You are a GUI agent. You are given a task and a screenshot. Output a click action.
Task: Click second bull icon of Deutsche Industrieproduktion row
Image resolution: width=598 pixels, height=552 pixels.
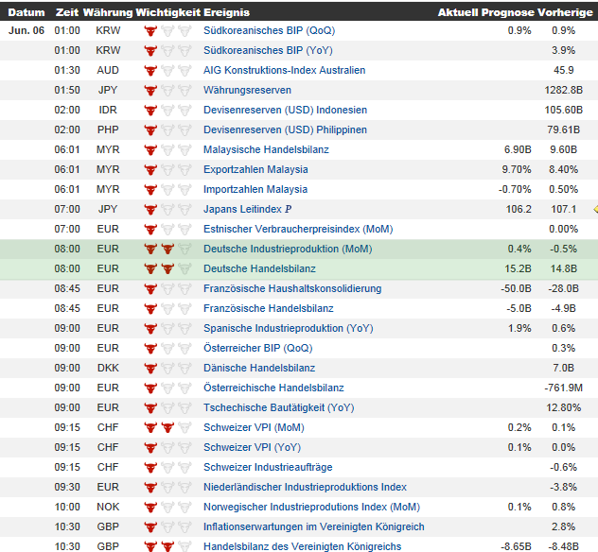coord(167,249)
